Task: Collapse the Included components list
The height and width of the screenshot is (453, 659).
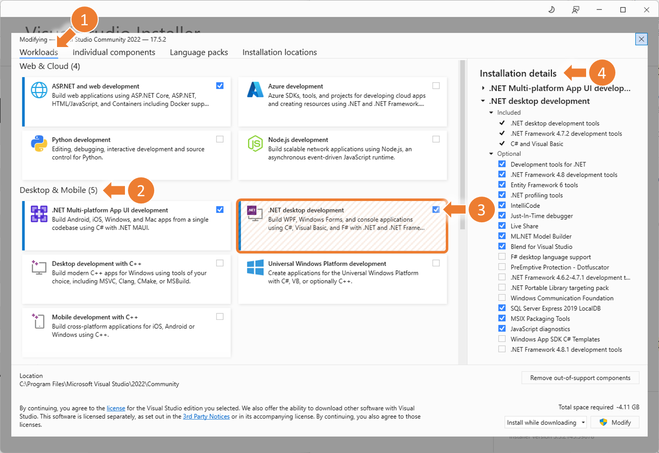Action: pos(491,112)
